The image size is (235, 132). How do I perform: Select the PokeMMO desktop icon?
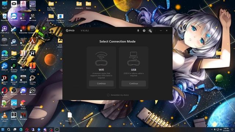tap(32, 91)
